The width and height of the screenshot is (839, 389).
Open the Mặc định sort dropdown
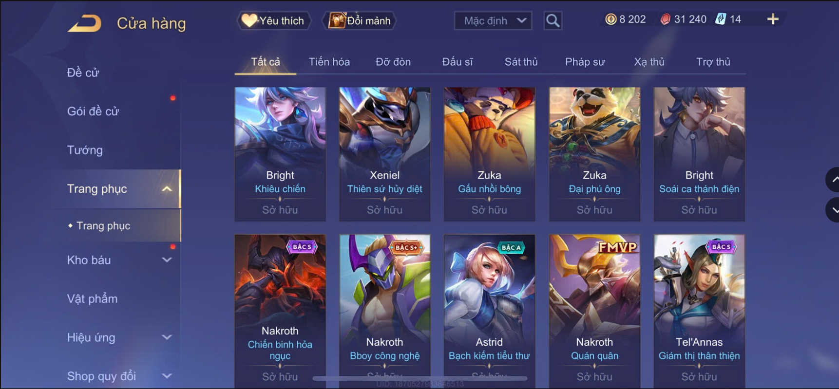pos(493,20)
